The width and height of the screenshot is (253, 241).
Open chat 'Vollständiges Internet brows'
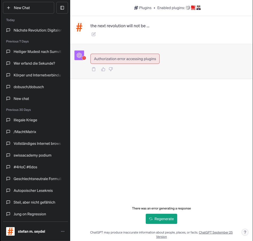click(x=35, y=143)
